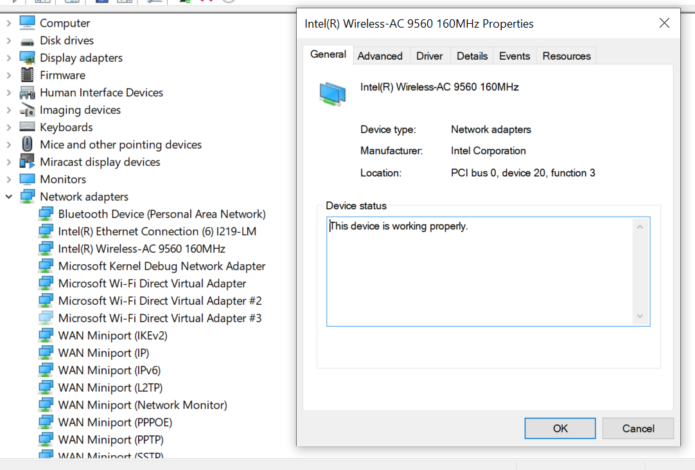Expand the Display adapters node
Image resolution: width=695 pixels, height=470 pixels.
coord(9,58)
